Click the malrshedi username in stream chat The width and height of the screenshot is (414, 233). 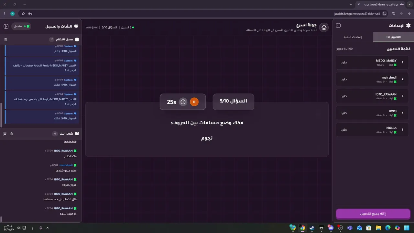(x=66, y=165)
